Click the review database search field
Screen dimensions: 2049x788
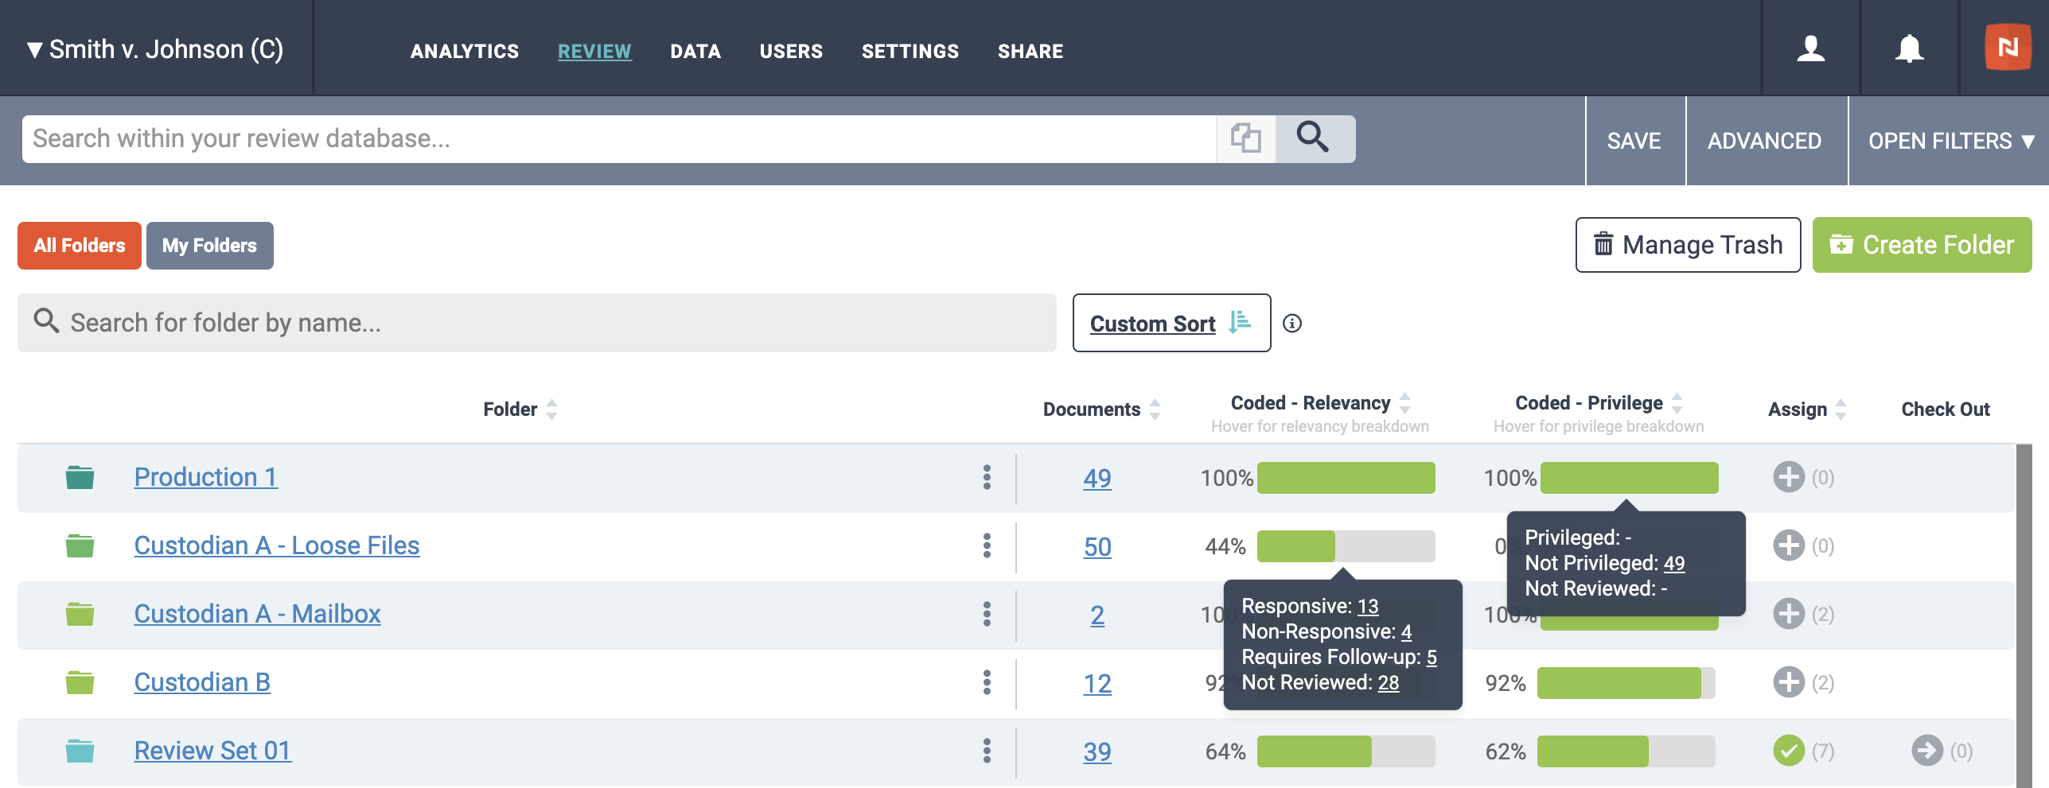[619, 139]
